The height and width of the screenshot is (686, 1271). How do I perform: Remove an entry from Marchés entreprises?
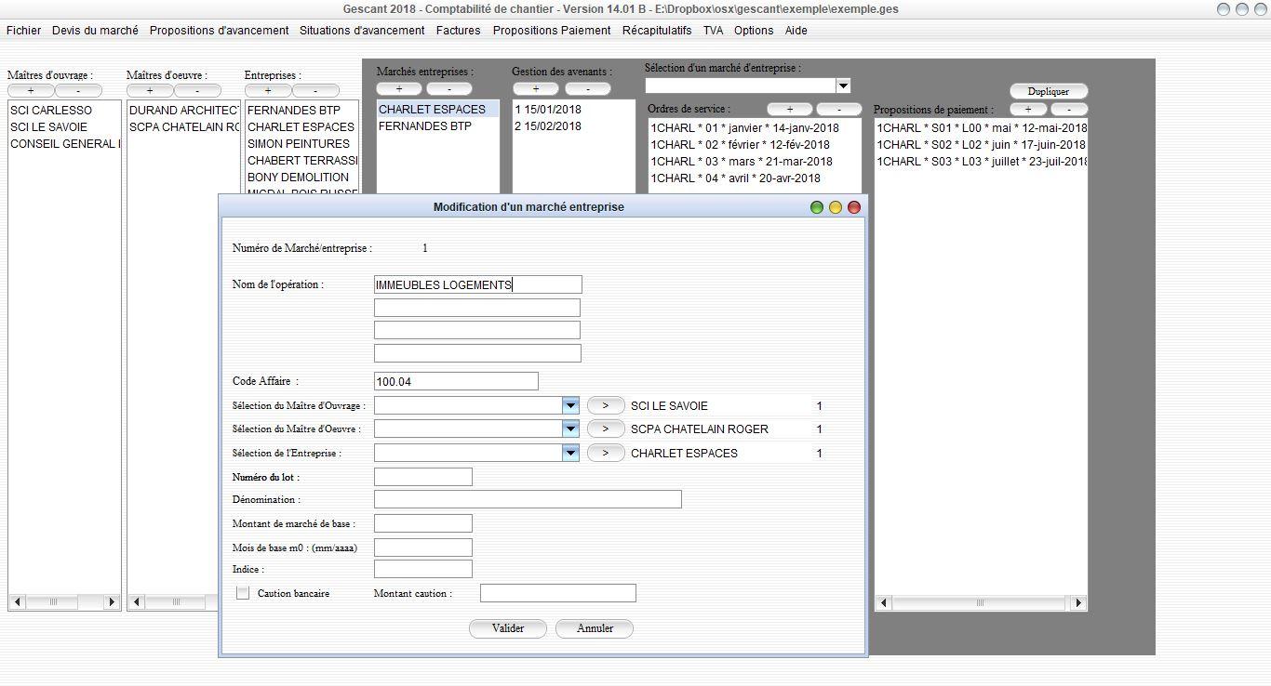click(x=448, y=89)
